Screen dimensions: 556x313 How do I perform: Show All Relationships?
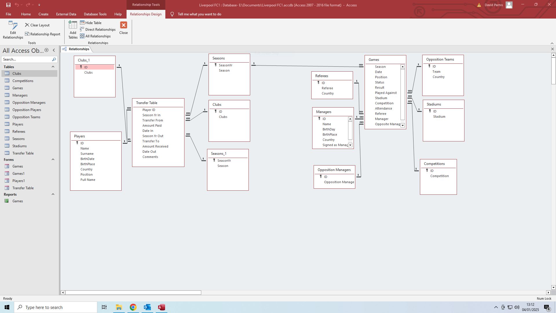point(95,36)
